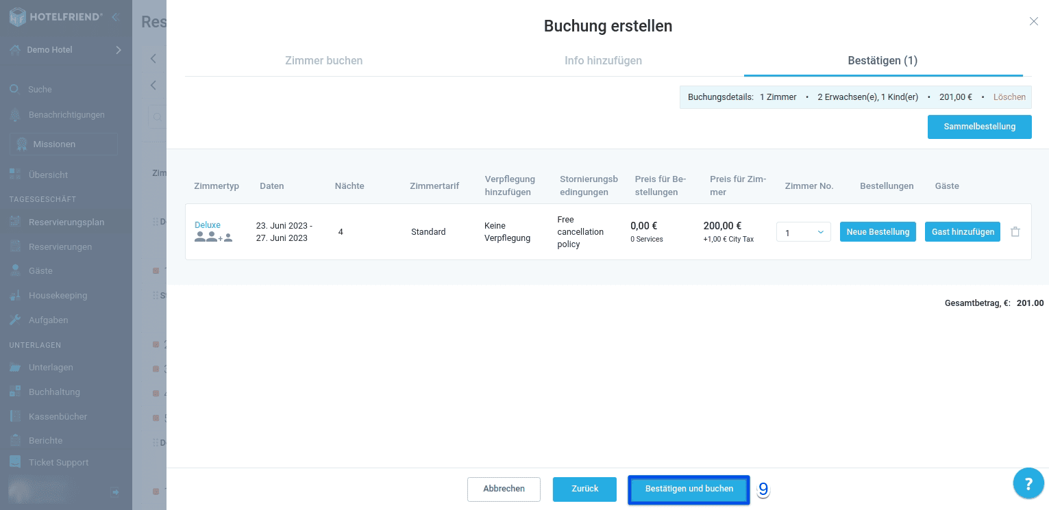Delete the Deluxe room with trash icon
This screenshot has height=510, width=1049.
point(1015,231)
